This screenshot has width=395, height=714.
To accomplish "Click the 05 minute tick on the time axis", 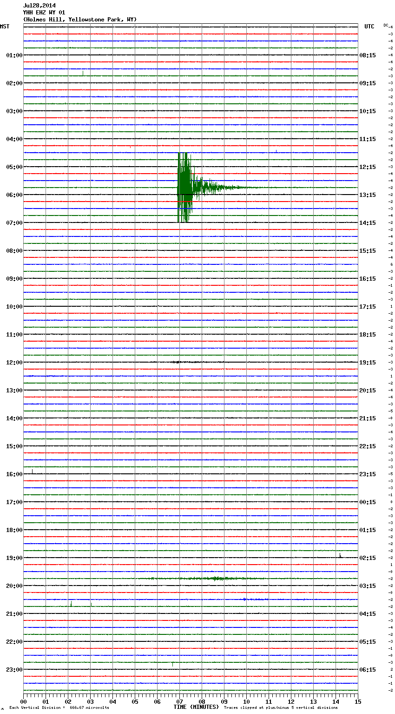I will pyautogui.click(x=135, y=701).
